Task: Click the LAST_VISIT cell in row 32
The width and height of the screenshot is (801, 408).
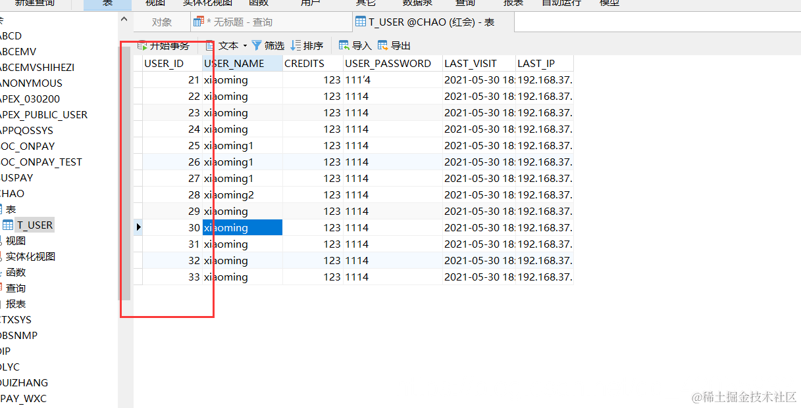Action: [x=479, y=261]
